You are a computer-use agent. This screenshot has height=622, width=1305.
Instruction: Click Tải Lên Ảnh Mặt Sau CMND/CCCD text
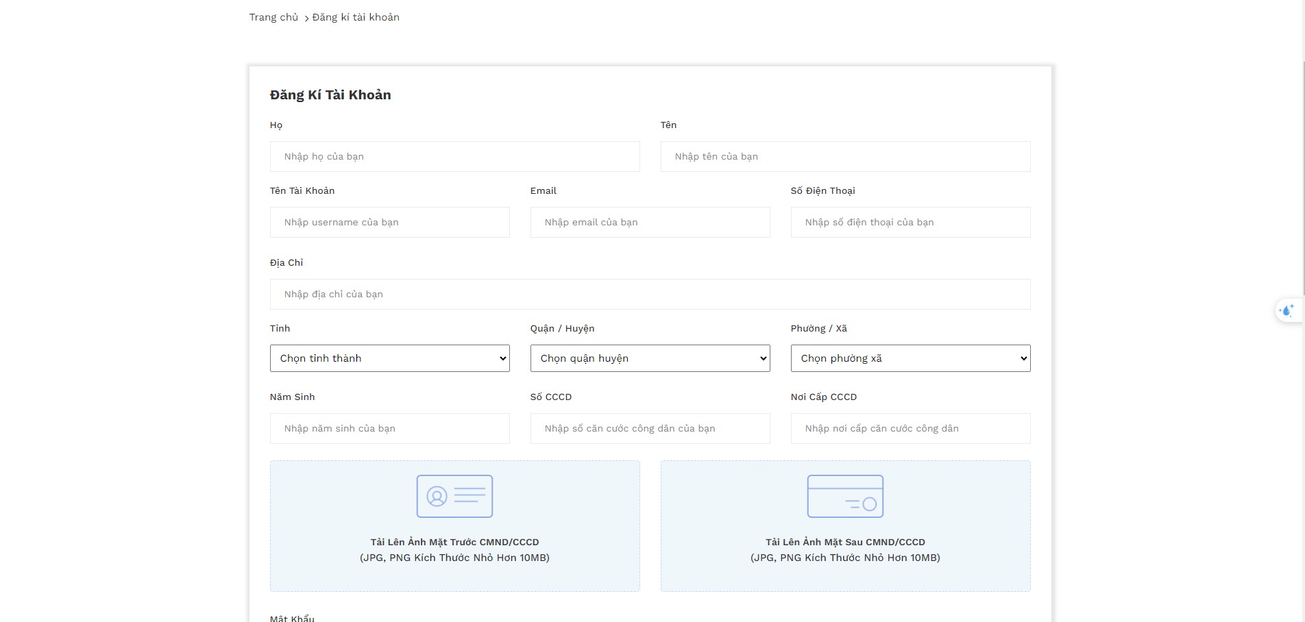tap(845, 542)
